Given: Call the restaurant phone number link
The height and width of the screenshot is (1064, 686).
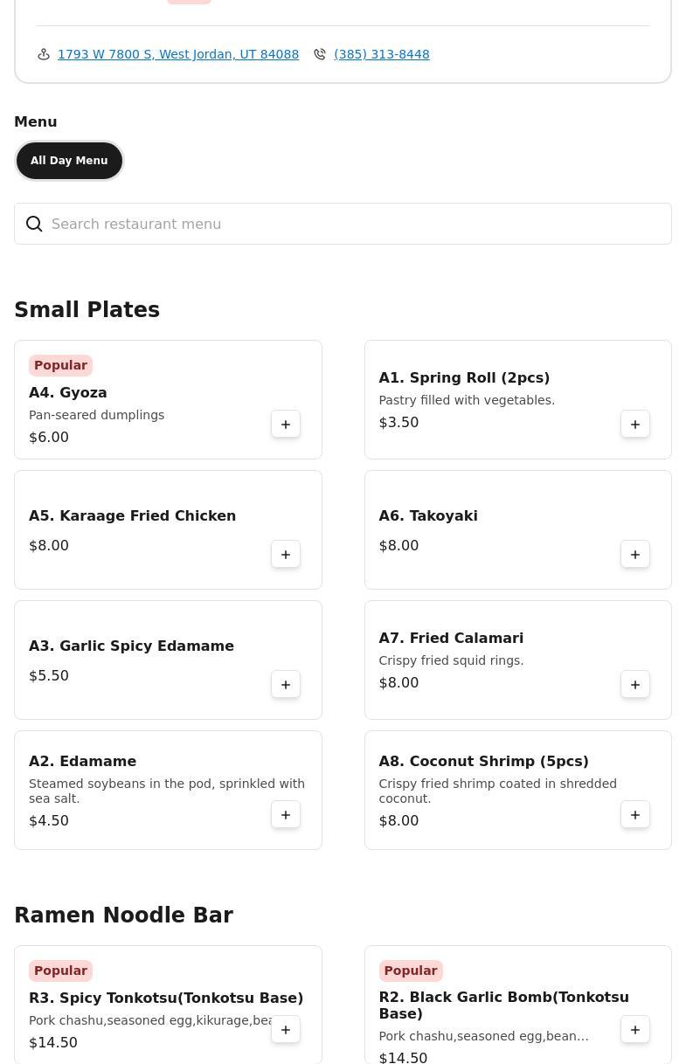Looking at the screenshot, I should click(x=381, y=54).
